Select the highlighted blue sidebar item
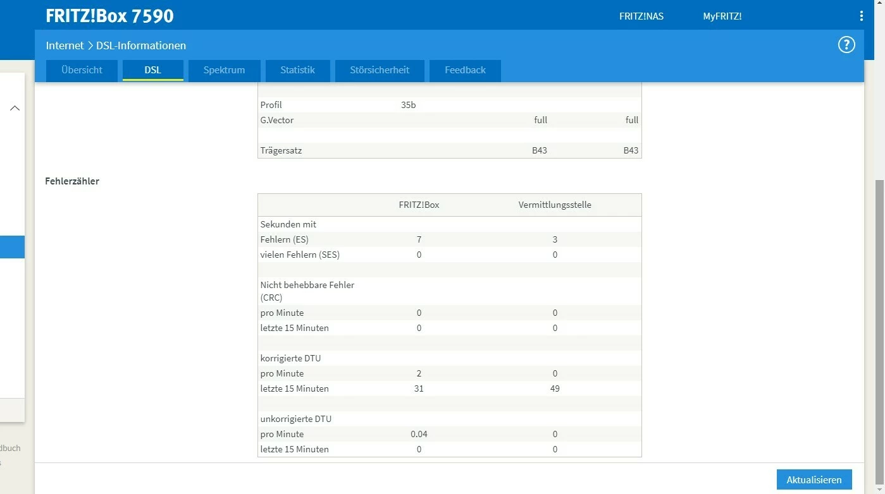885x494 pixels. 12,247
